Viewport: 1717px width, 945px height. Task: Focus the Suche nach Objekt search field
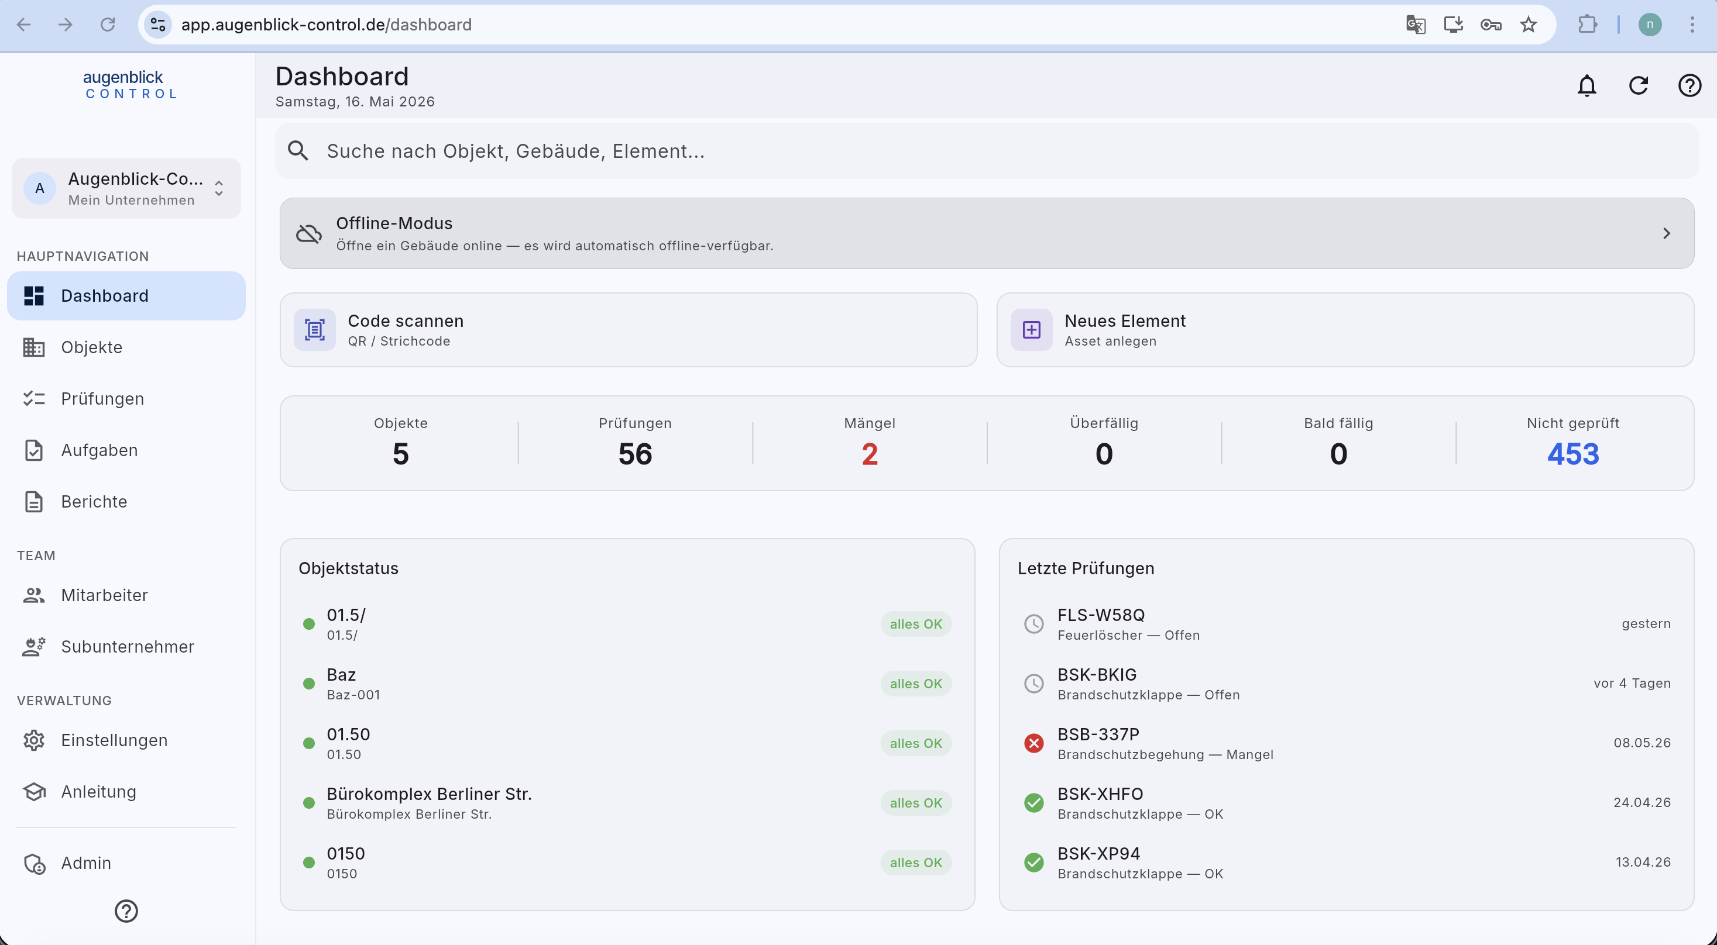pyautogui.click(x=987, y=151)
